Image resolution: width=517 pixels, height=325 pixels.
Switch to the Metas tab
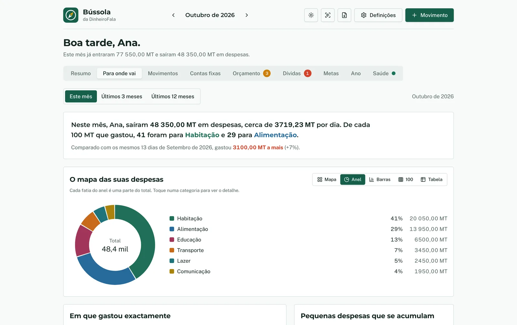tap(331, 73)
